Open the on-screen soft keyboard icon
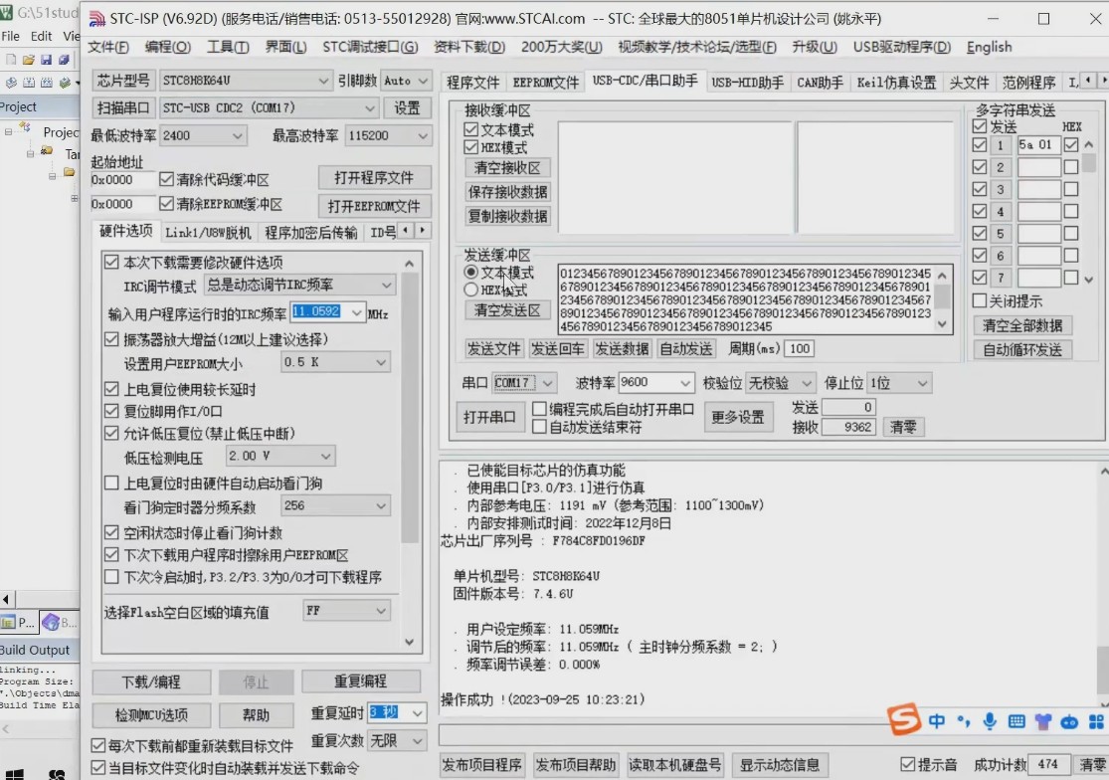 (1016, 721)
